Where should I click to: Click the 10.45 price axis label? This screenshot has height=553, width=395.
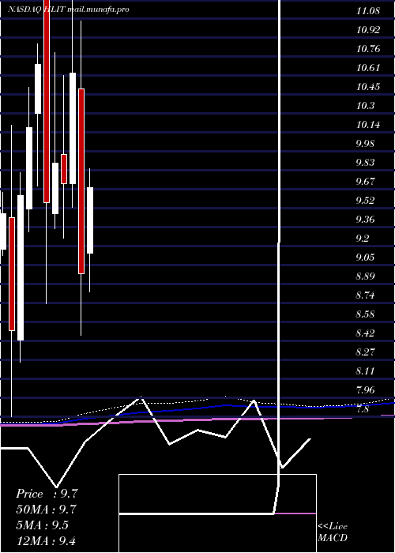[x=368, y=87]
